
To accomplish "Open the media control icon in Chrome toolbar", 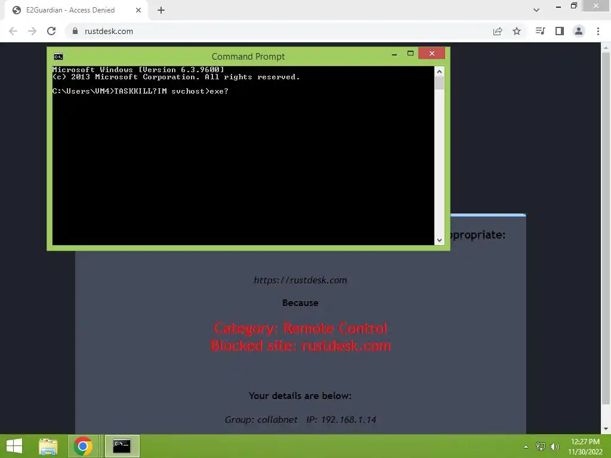I will coord(540,31).
